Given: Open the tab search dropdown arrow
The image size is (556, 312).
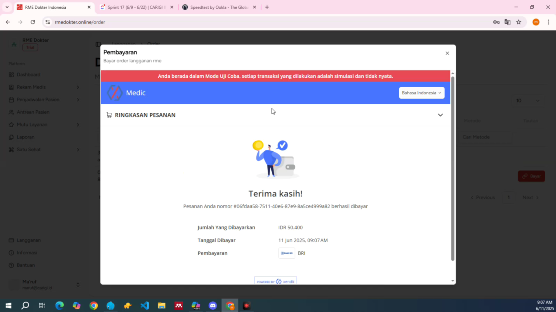Looking at the screenshot, I should pyautogui.click(x=7, y=7).
